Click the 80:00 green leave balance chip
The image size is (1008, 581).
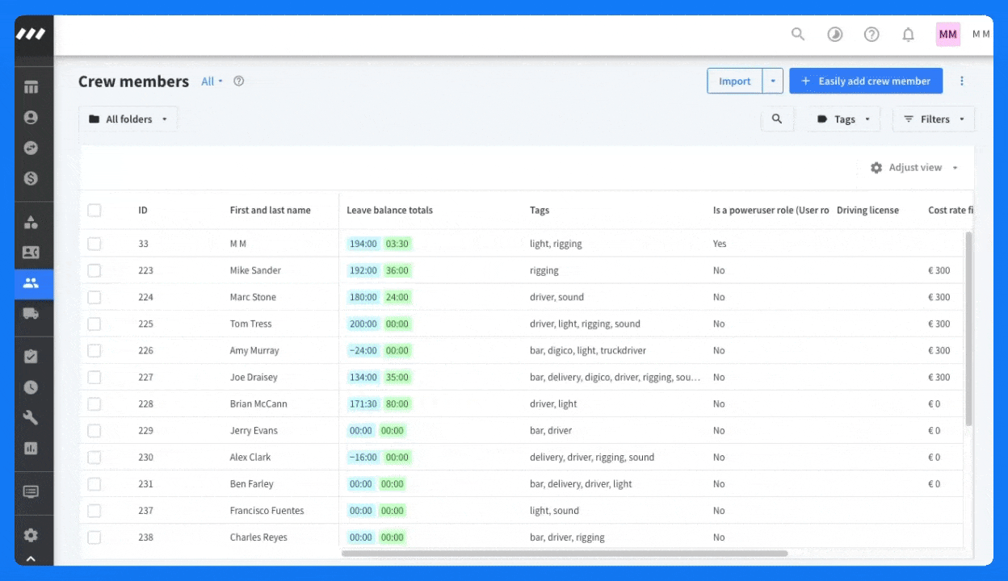(x=397, y=403)
